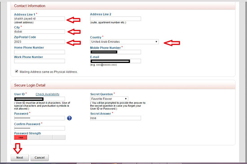Click the City field containing dubai
Screen dimensions: 247x164
40,32
